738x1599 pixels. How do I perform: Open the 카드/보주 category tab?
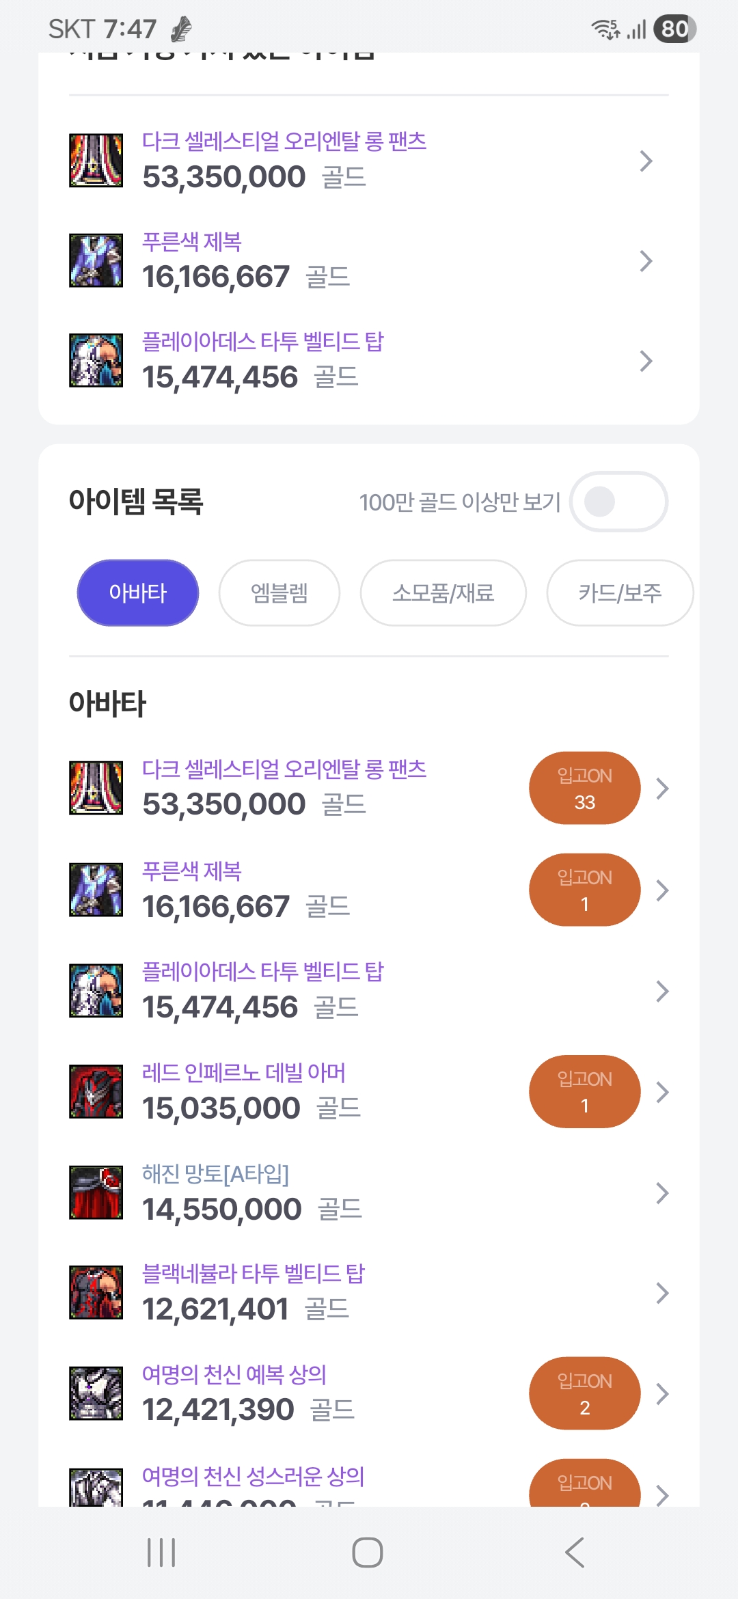(619, 592)
